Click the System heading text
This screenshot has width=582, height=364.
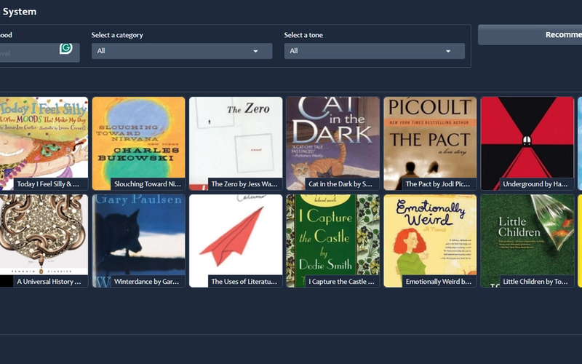(x=20, y=12)
